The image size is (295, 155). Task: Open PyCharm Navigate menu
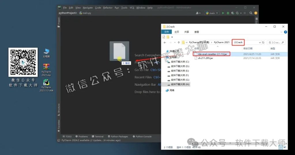[x=88, y=8]
